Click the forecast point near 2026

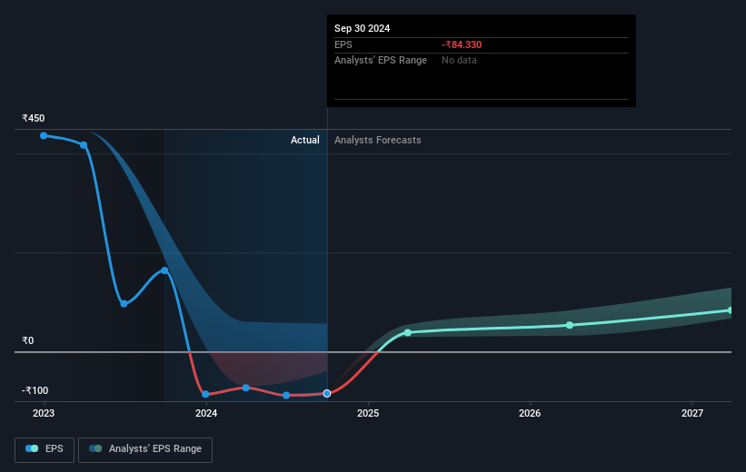(570, 325)
